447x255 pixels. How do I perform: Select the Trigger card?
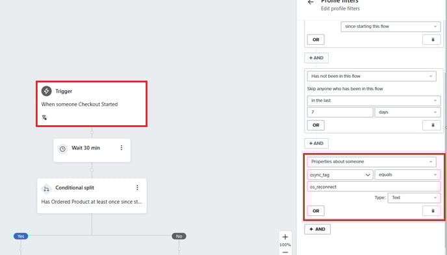click(x=92, y=104)
